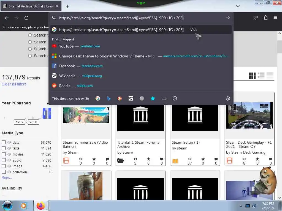The image size is (282, 211).
Task: Select the third Search radio button
Action: pyautogui.click(x=30, y=49)
